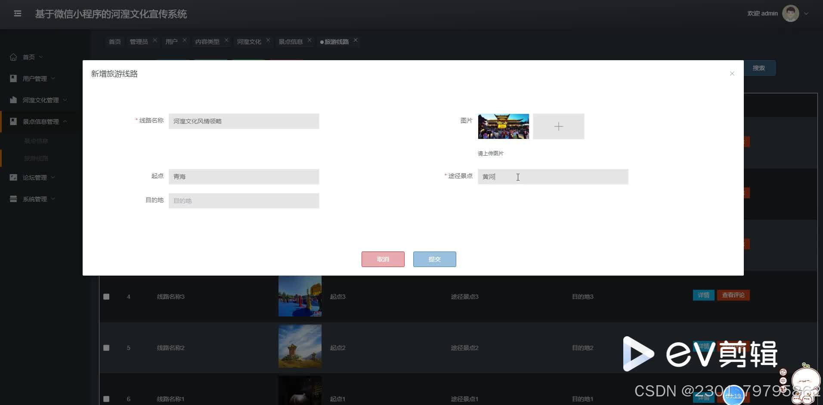Expand the admin account dropdown arrow
823x405 pixels.
pyautogui.click(x=806, y=14)
